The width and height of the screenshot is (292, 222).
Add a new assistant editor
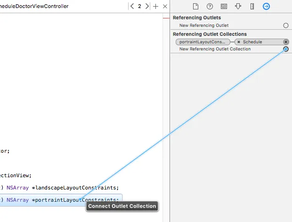[x=155, y=6]
